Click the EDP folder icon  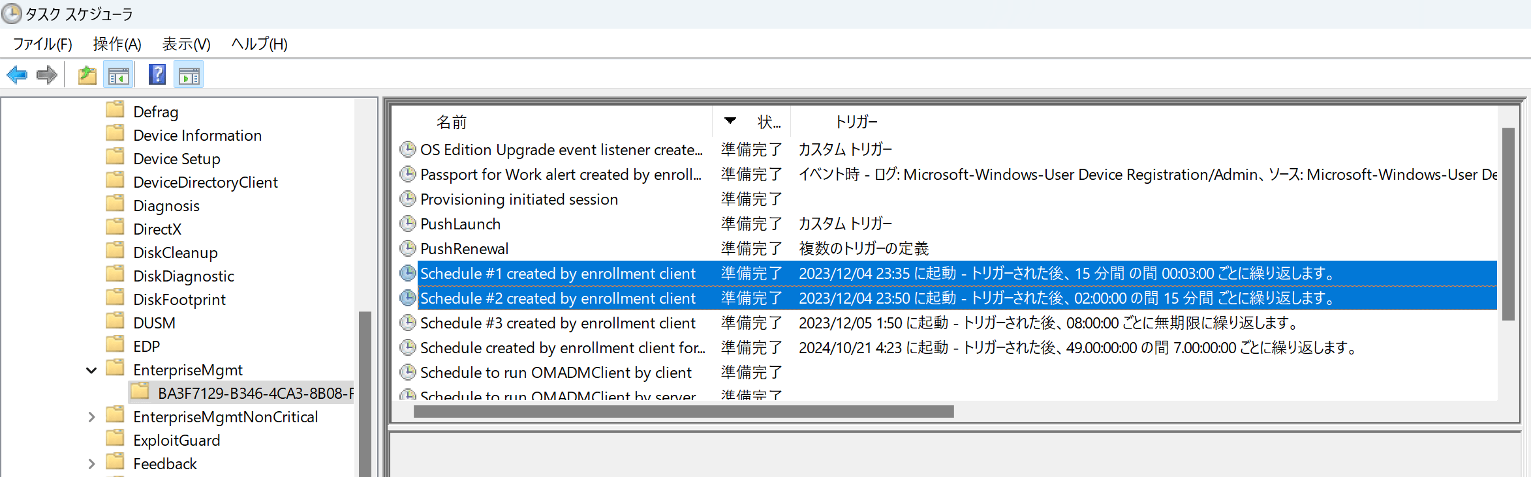click(x=116, y=344)
